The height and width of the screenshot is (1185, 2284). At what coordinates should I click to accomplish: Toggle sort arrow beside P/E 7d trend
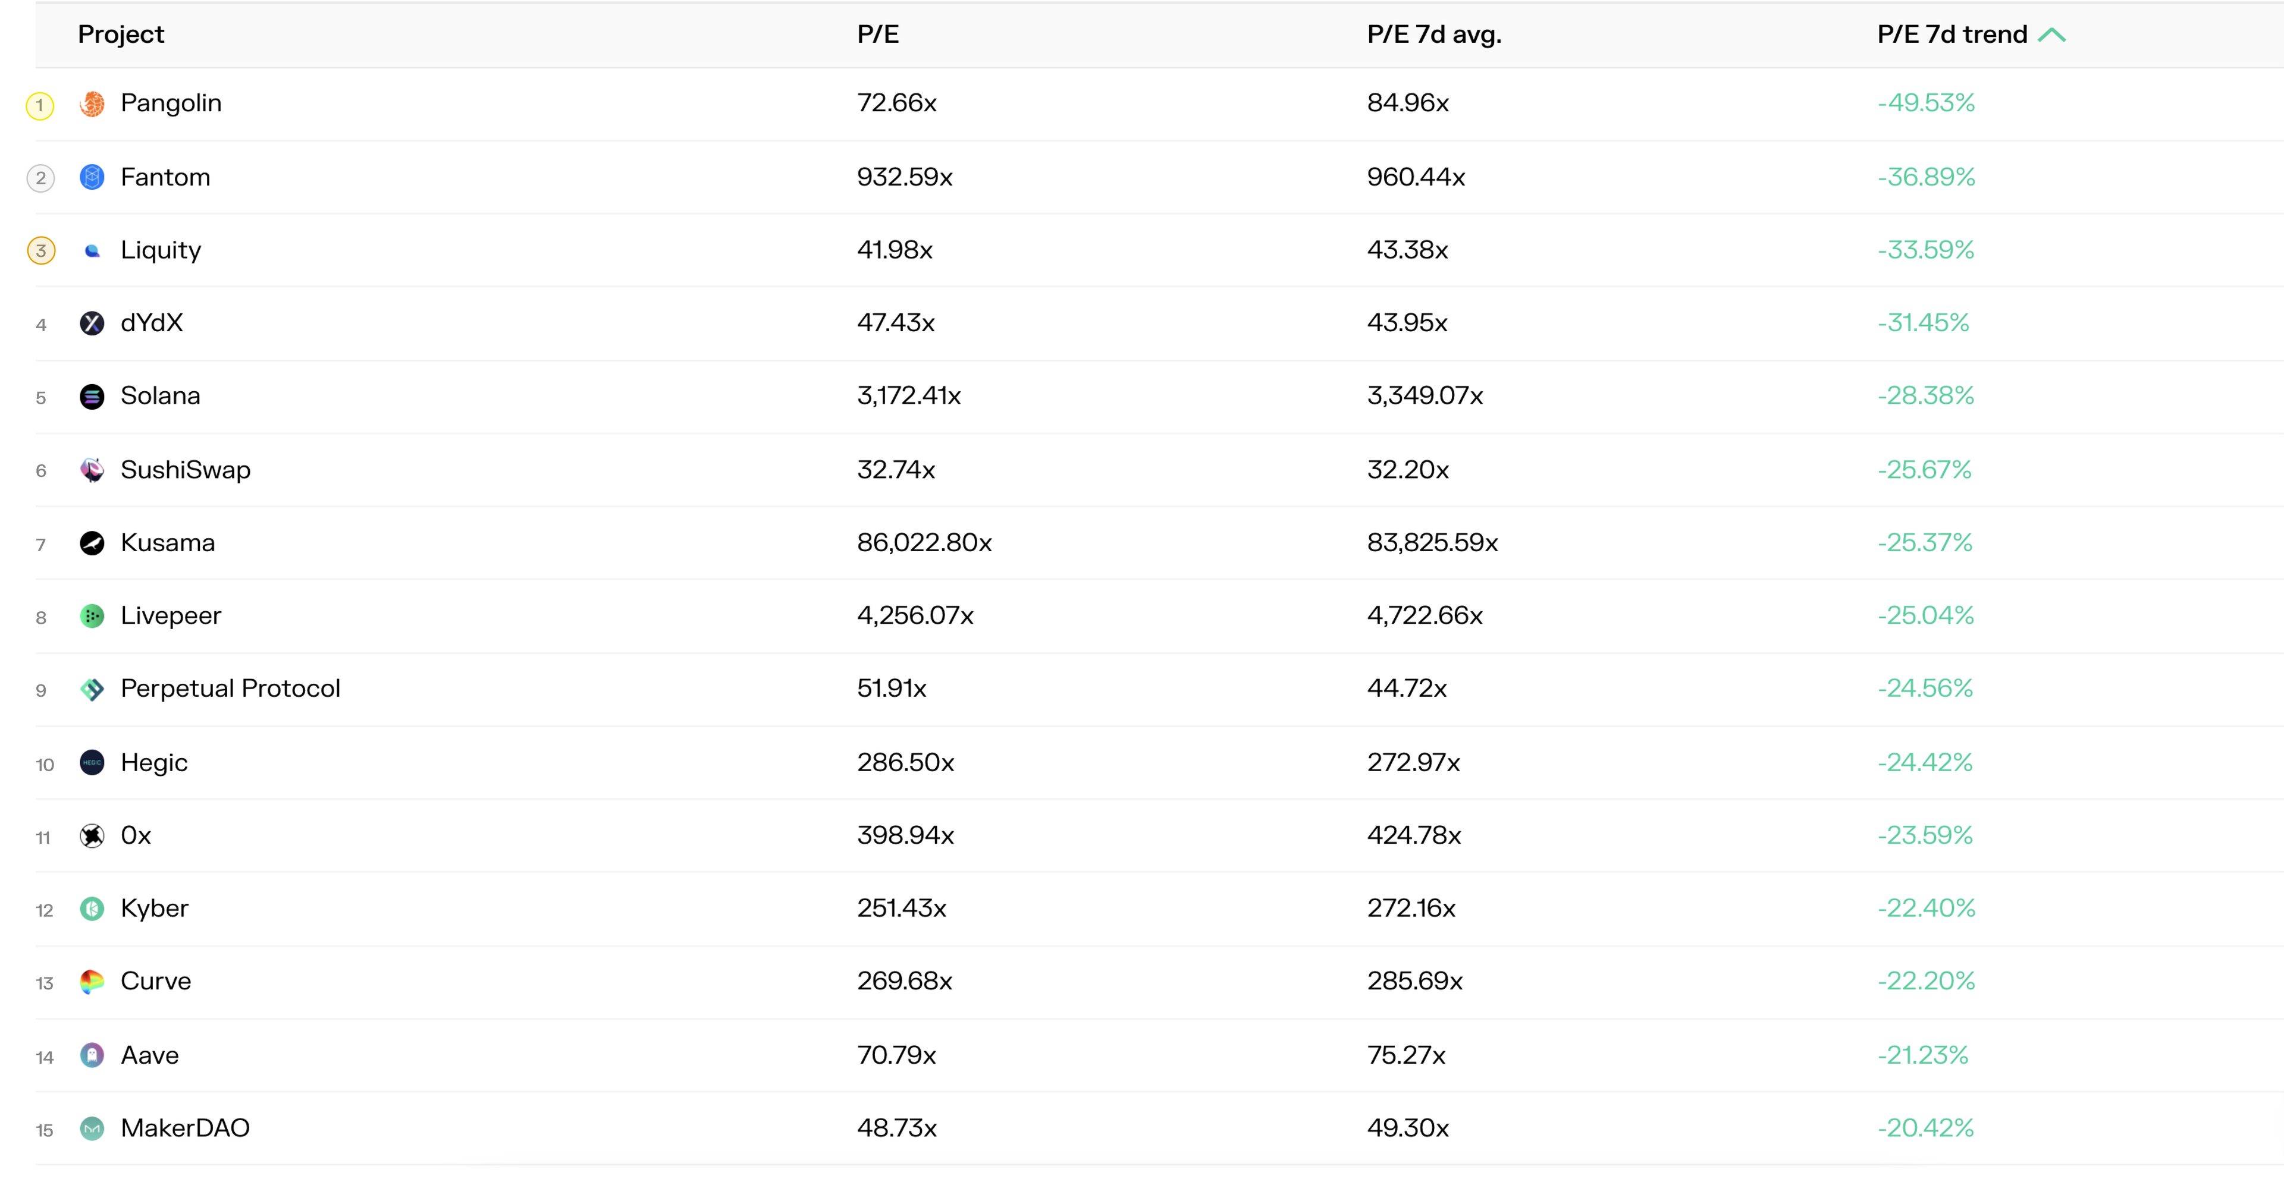(2051, 34)
